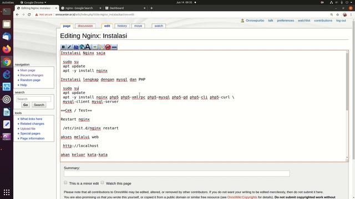Open a new browser tab with plus

click(x=151, y=8)
